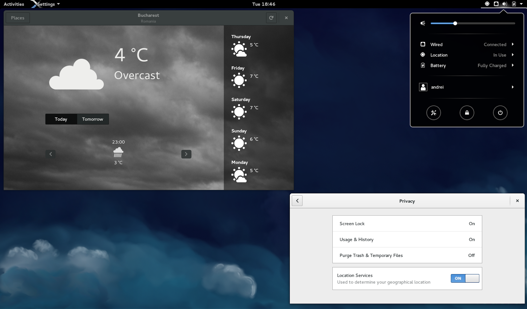Open the Activities overview
The width and height of the screenshot is (527, 309).
[14, 4]
